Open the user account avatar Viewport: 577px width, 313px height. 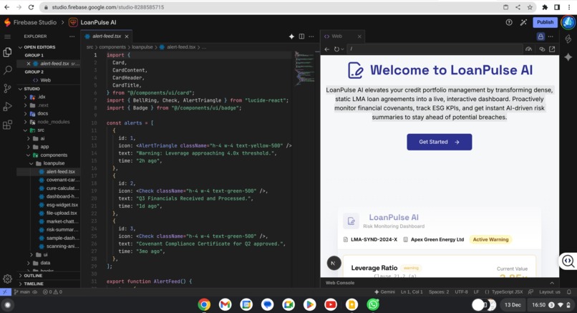(568, 22)
